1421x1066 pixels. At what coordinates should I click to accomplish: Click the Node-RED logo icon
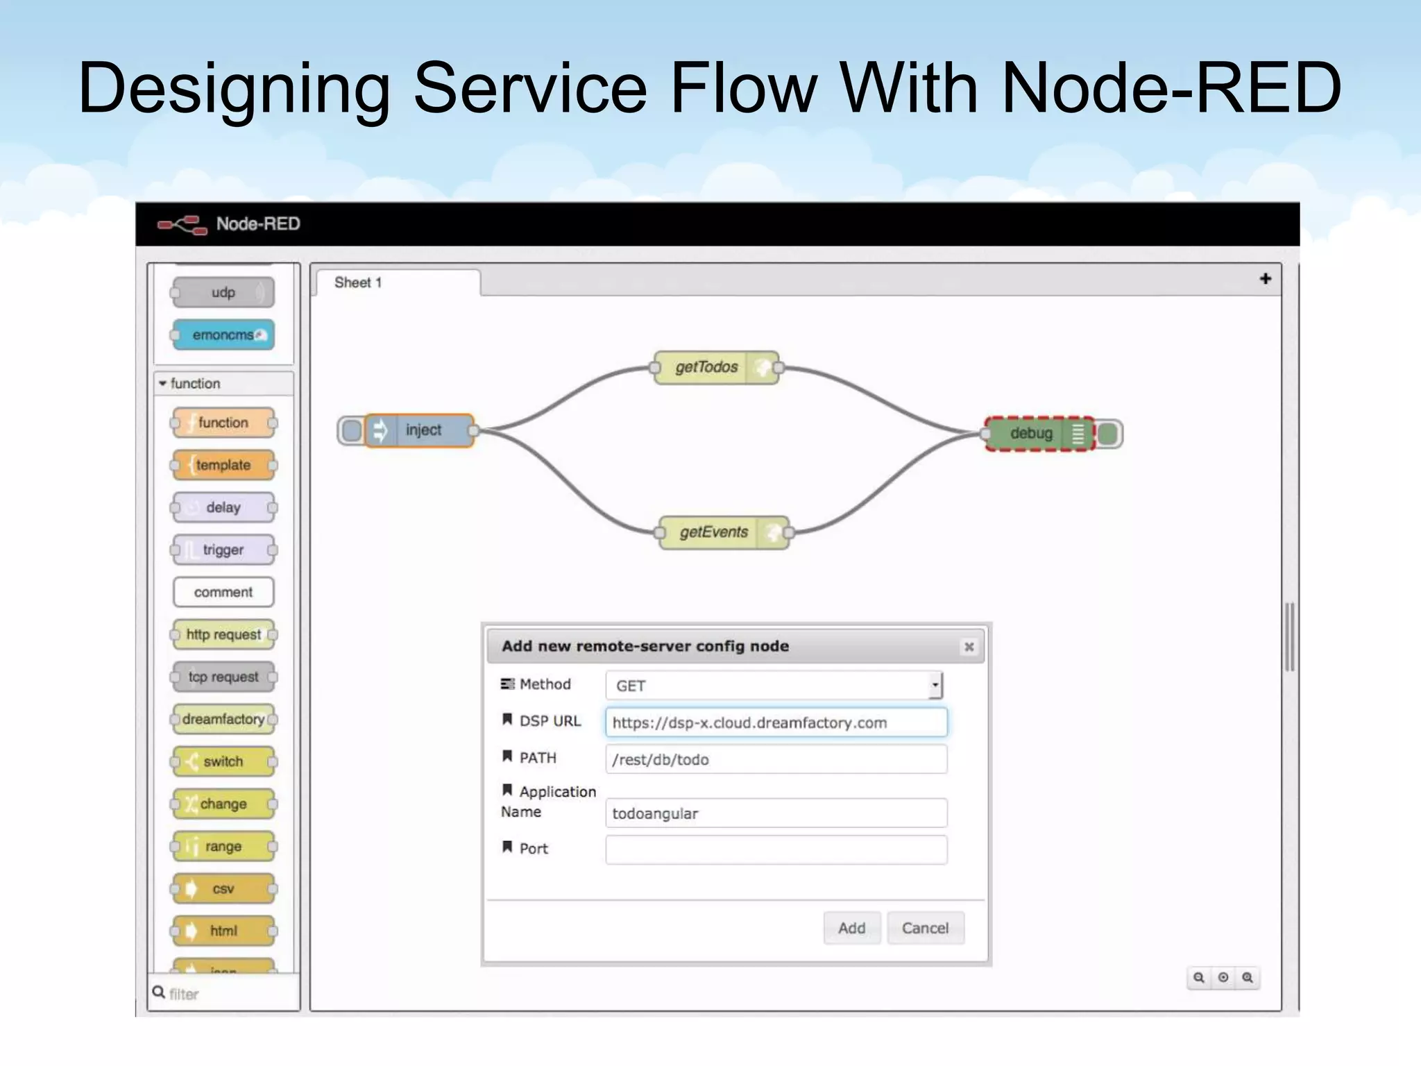pos(182,225)
